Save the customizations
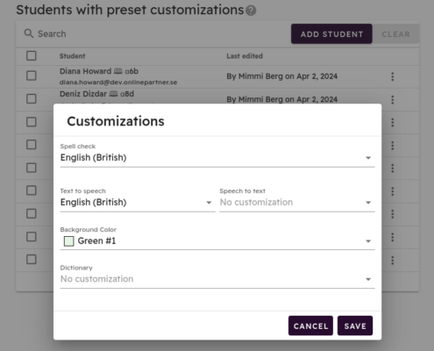Screen dimensions: 434x351 355,326
